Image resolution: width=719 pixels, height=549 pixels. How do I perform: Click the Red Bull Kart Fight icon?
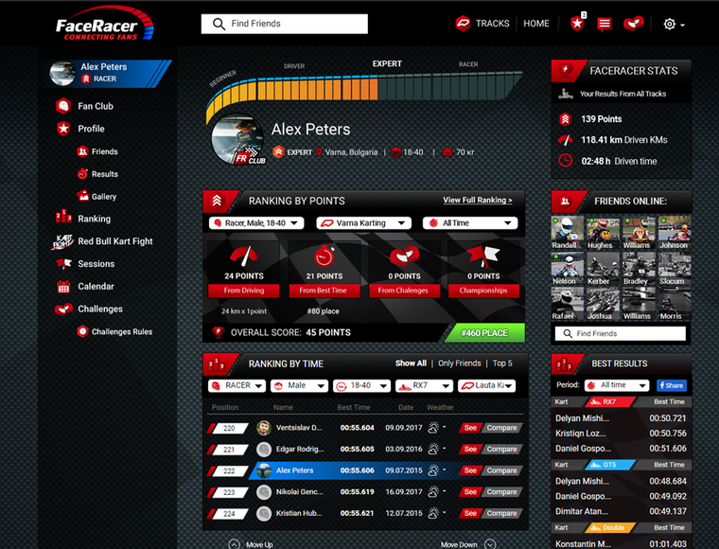point(62,241)
